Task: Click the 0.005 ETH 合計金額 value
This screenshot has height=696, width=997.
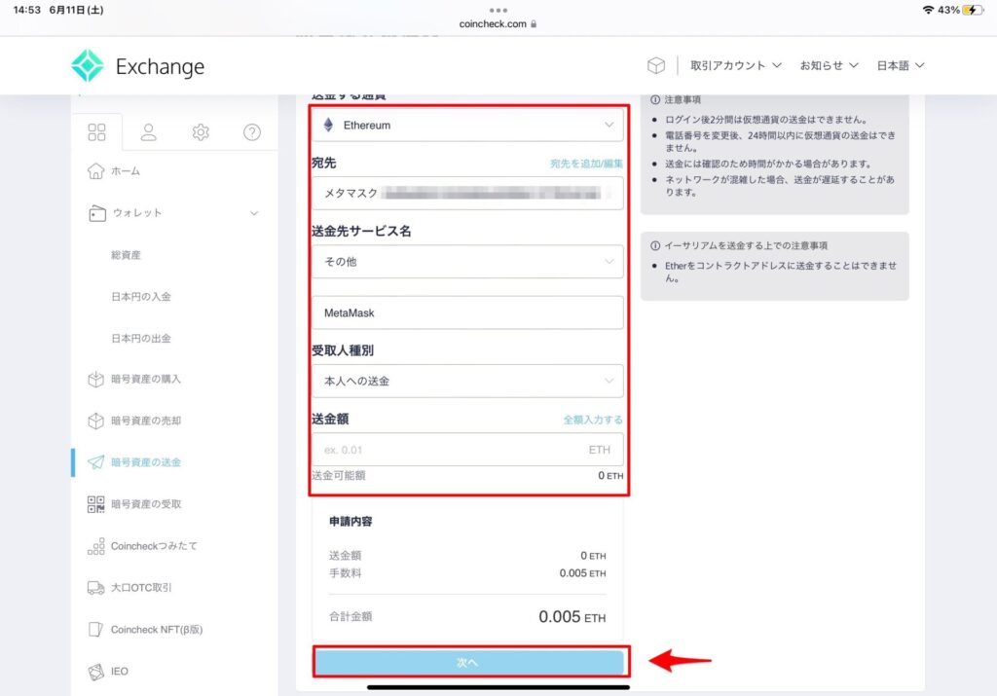Action: point(572,616)
